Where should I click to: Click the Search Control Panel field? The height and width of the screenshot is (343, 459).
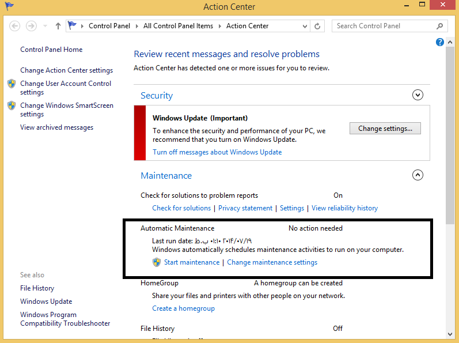coord(389,26)
